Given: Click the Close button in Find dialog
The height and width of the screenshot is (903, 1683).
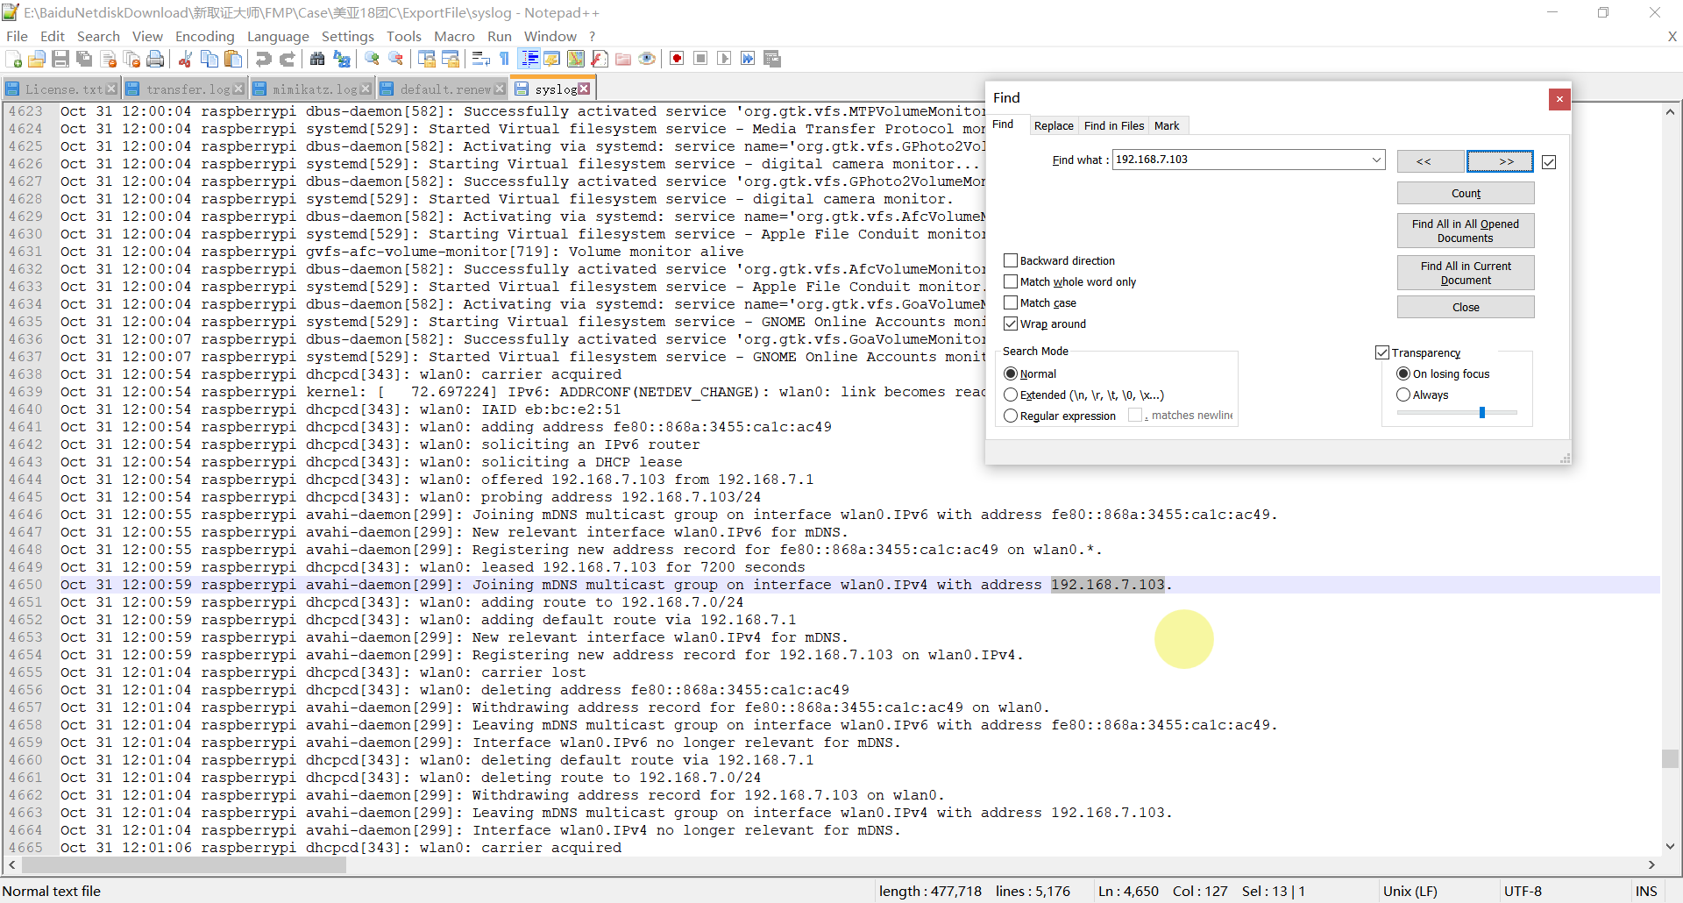Looking at the screenshot, I should pos(1466,307).
